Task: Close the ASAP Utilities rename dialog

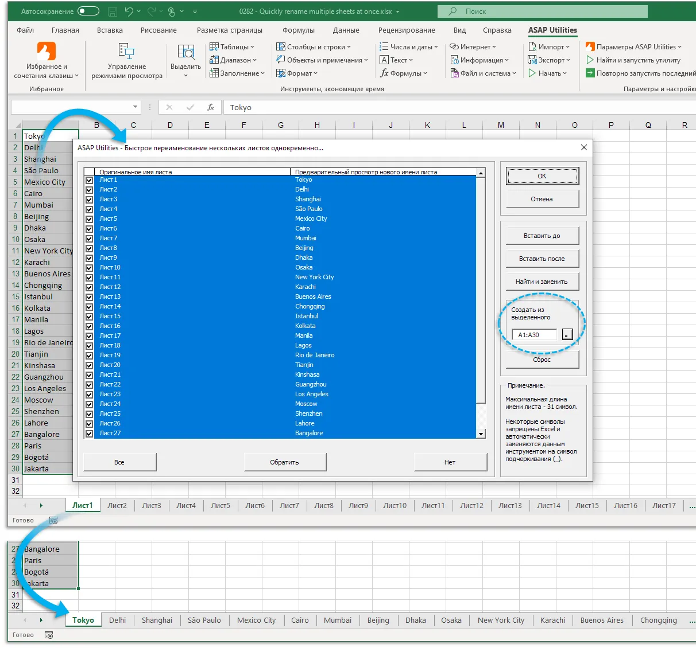Action: click(x=583, y=147)
